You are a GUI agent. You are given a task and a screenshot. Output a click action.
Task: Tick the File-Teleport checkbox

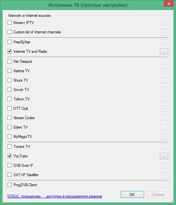point(9,61)
